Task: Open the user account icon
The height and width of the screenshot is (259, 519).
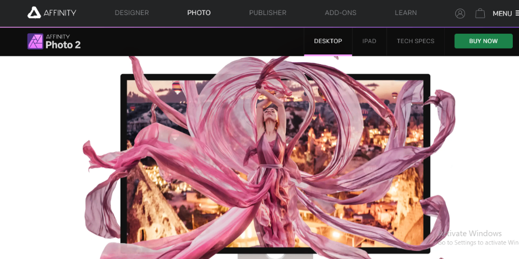Action: point(460,13)
